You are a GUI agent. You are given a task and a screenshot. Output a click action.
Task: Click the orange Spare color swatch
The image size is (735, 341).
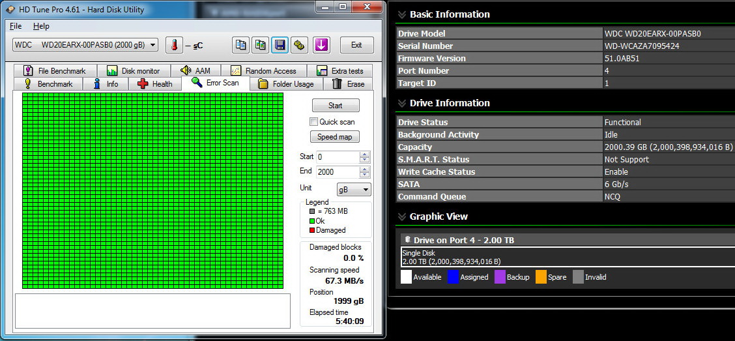(541, 277)
